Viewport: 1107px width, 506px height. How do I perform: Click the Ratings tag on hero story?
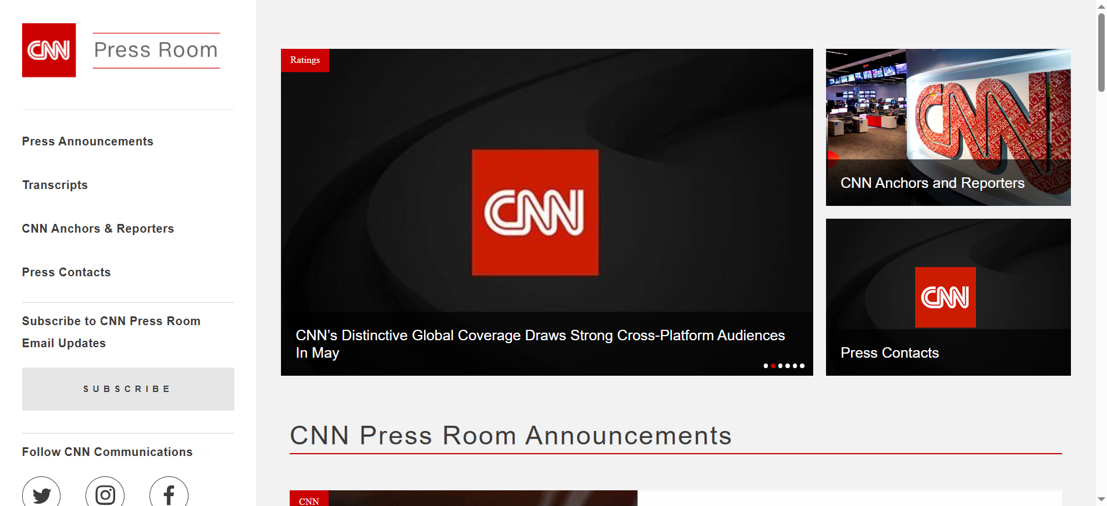[x=305, y=60]
